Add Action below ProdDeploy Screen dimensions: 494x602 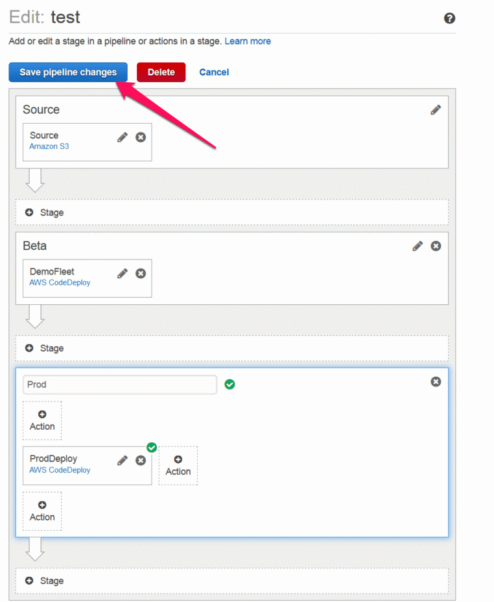coord(42,511)
